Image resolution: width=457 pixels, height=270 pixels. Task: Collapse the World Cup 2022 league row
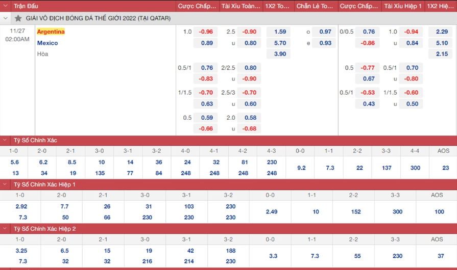click(5, 18)
